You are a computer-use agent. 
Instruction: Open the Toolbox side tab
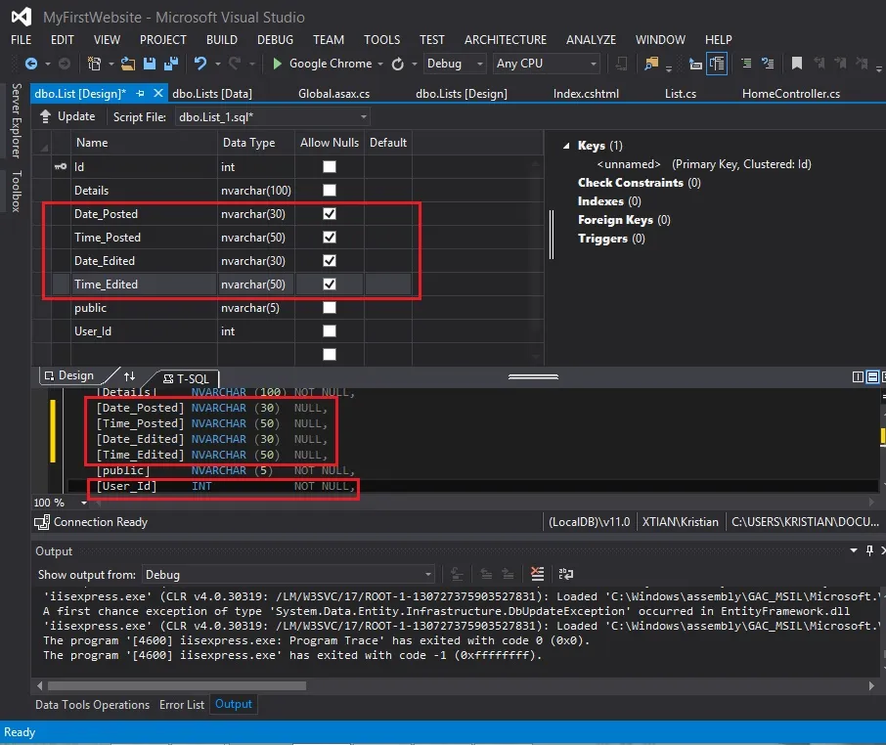(17, 191)
